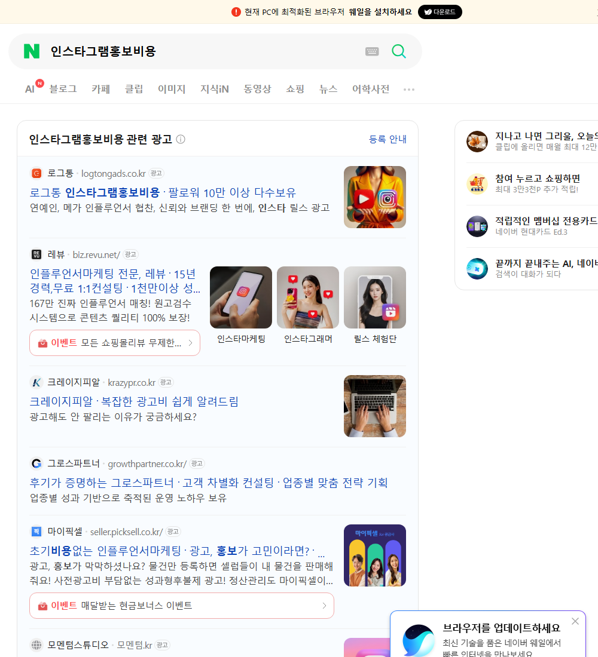The image size is (598, 657).
Task: Click the 그로스파트너 G favicon
Action: 36,463
